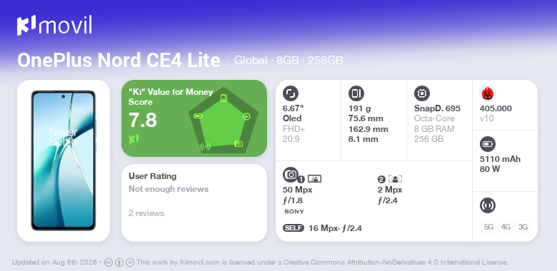Select the 4G network badge
Image resolution: width=557 pixels, height=271 pixels.
point(506,227)
